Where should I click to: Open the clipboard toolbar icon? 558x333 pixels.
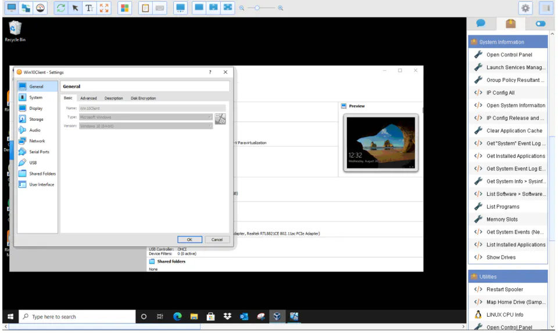pos(145,8)
